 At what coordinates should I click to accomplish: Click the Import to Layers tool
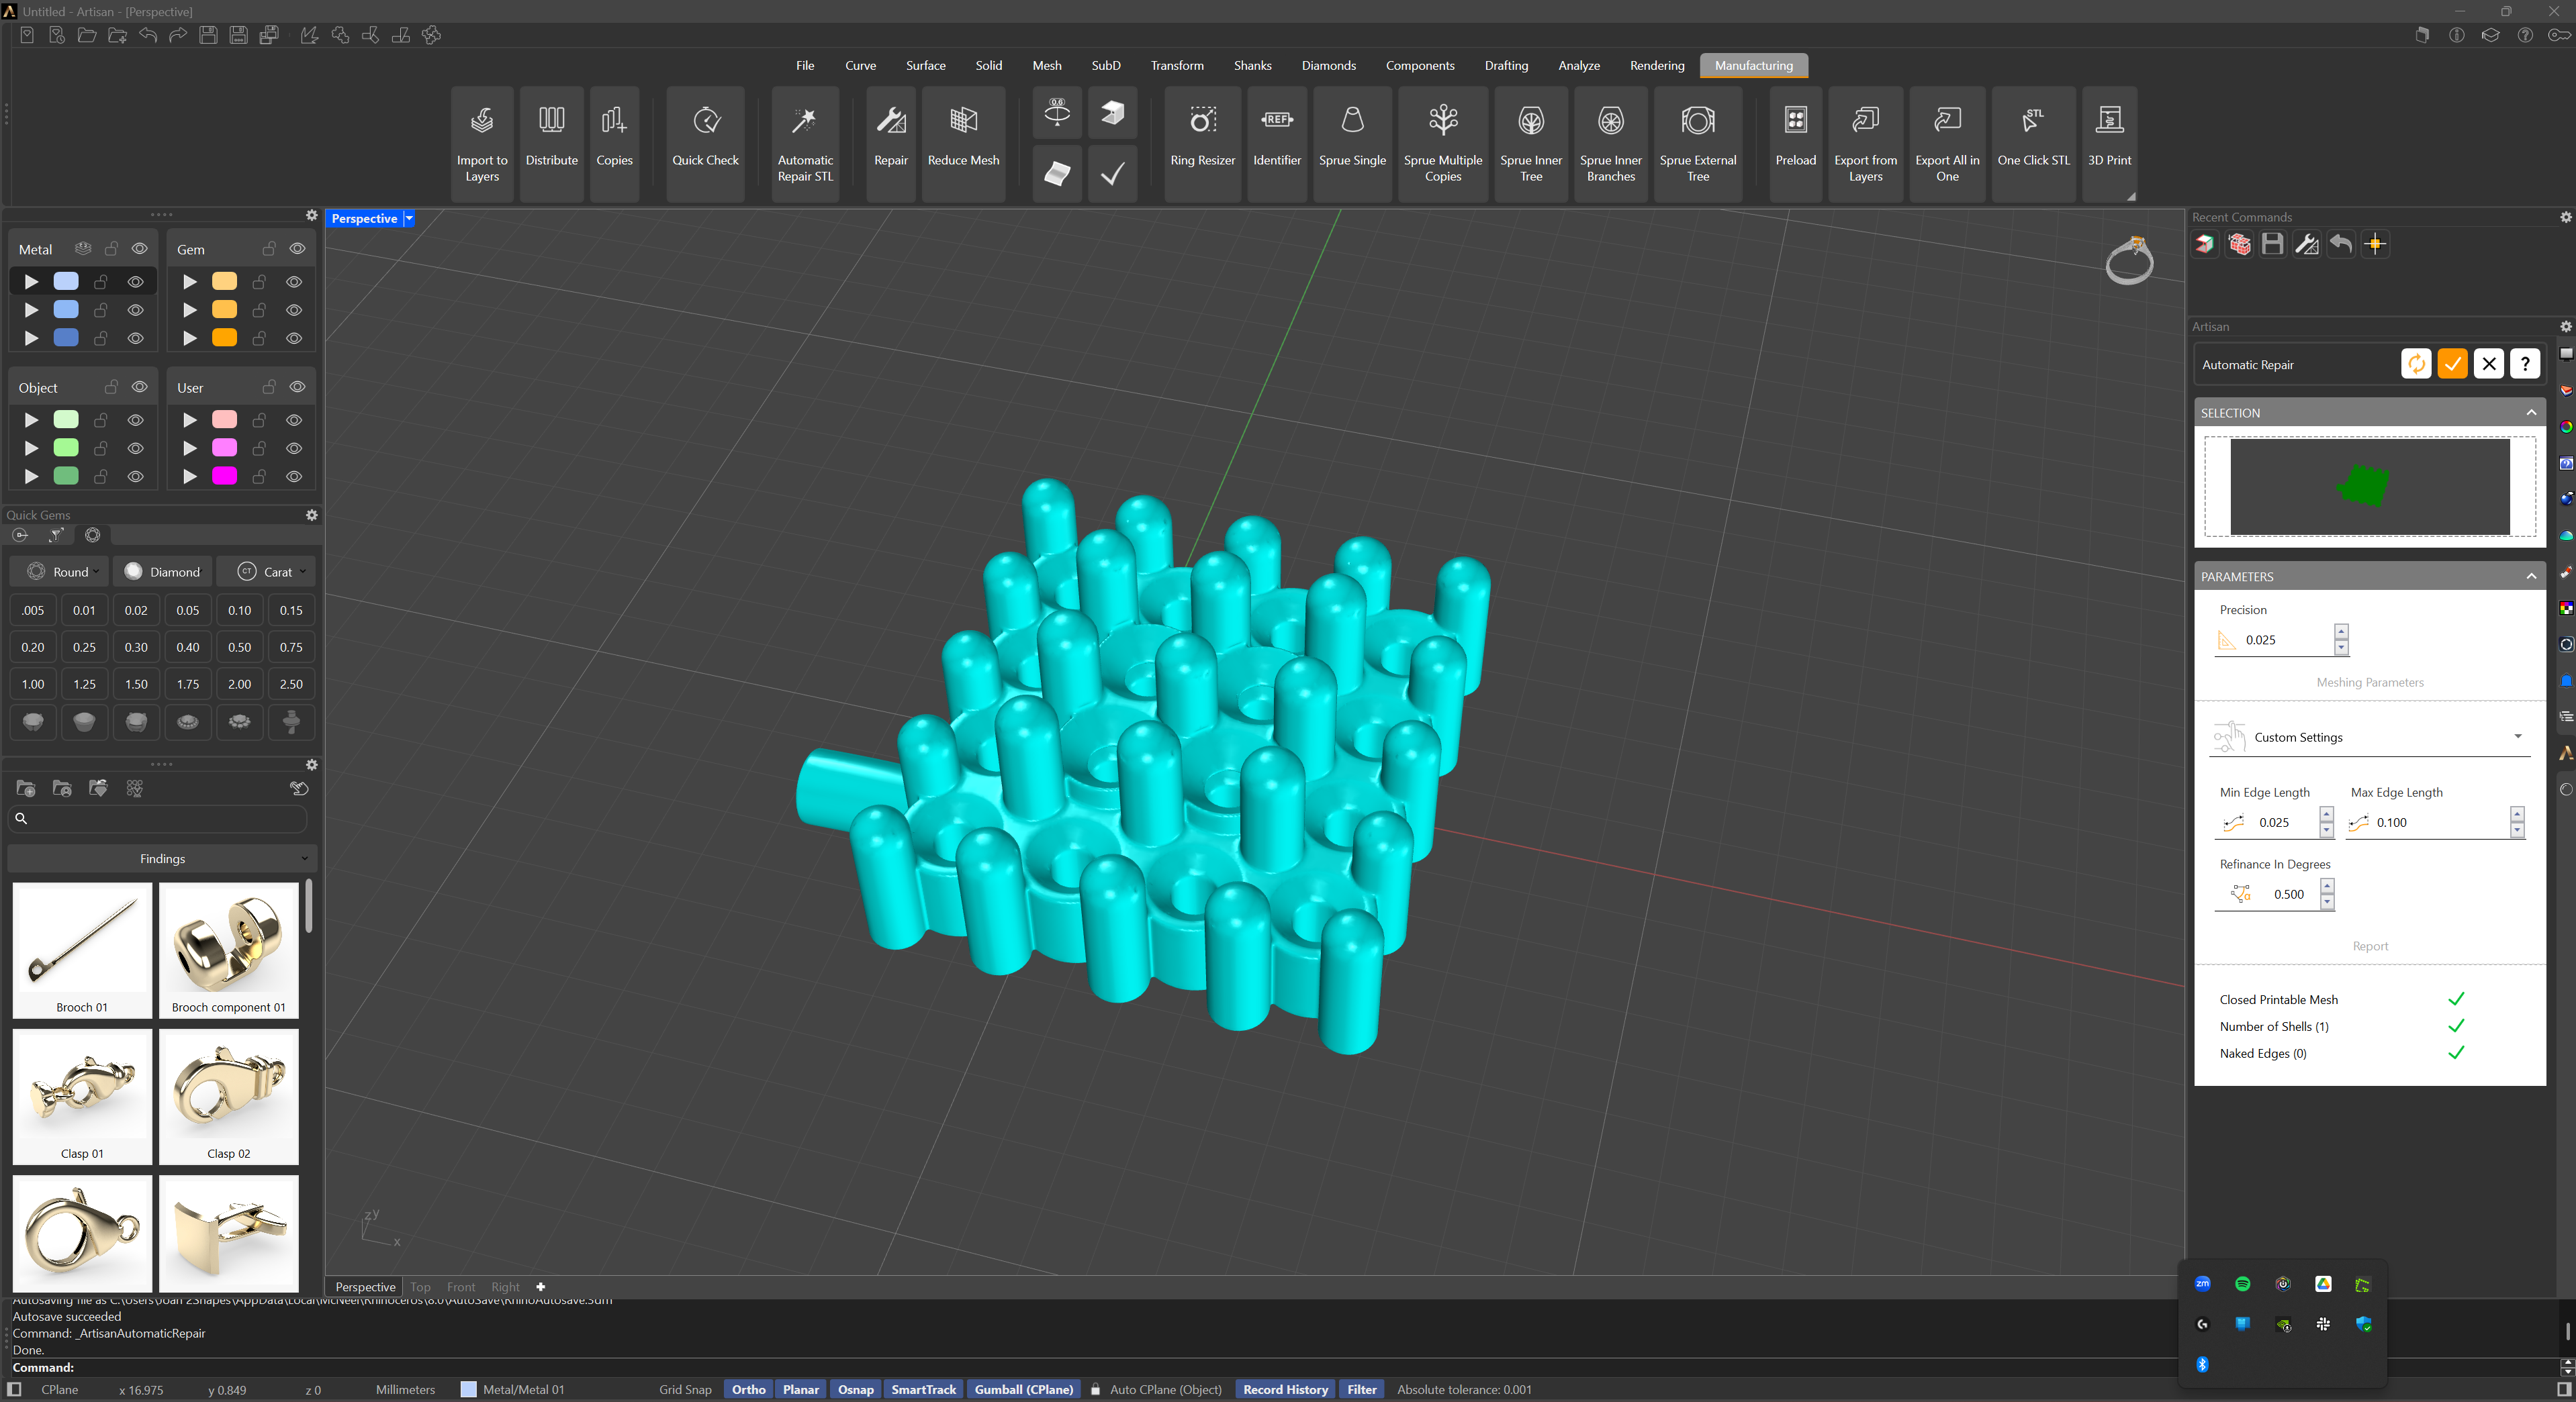(x=482, y=144)
